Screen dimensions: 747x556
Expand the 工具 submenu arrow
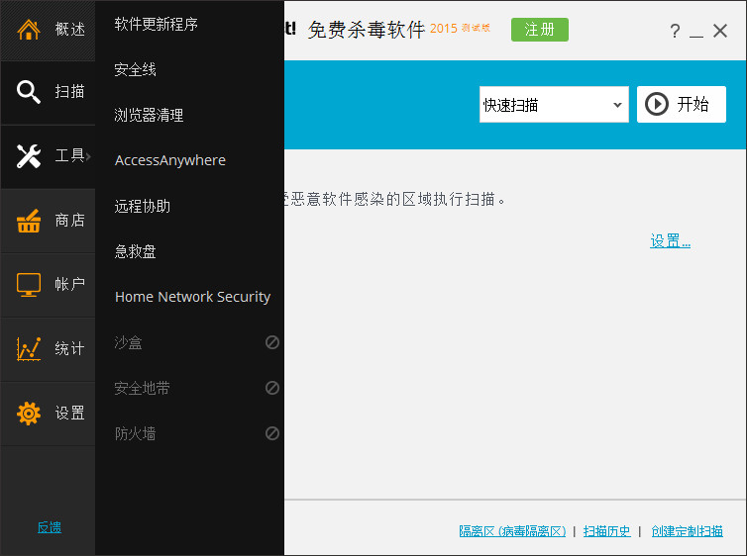pos(89,156)
